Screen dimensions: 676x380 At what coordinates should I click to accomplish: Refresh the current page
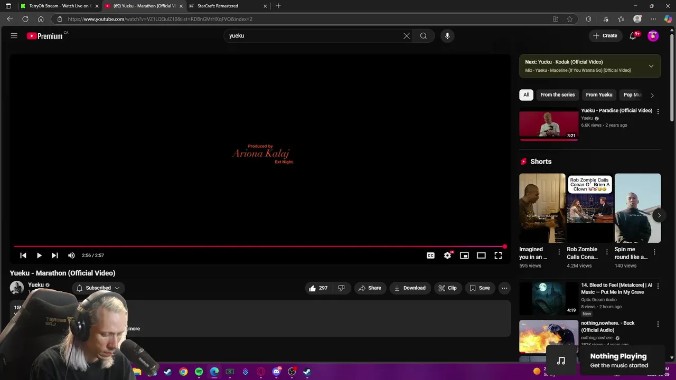25,19
